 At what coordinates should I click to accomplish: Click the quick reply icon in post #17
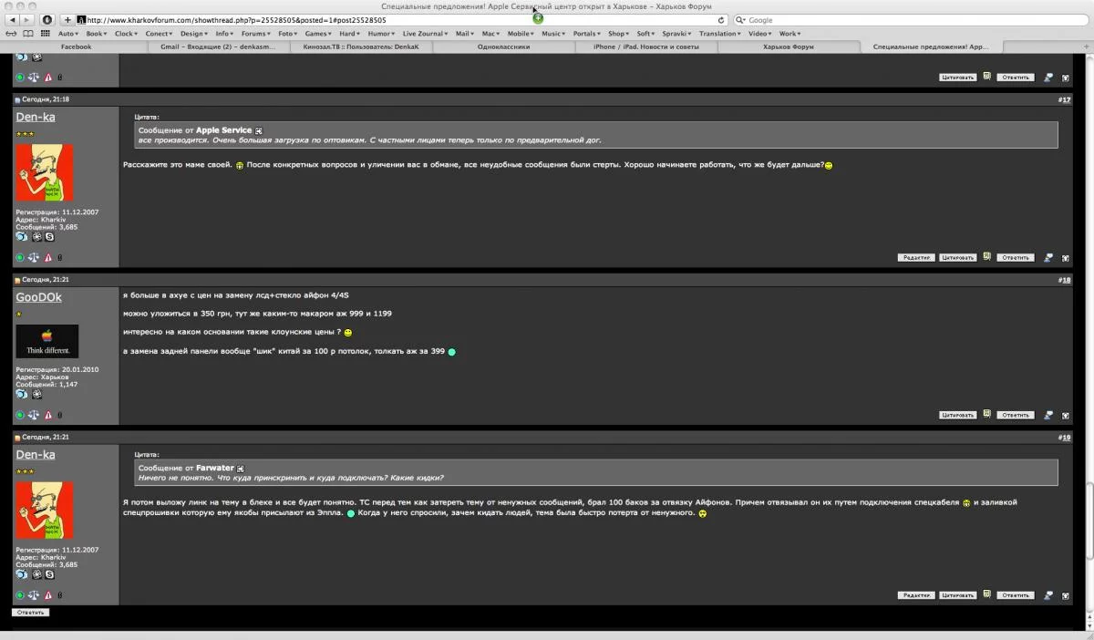click(x=1048, y=258)
